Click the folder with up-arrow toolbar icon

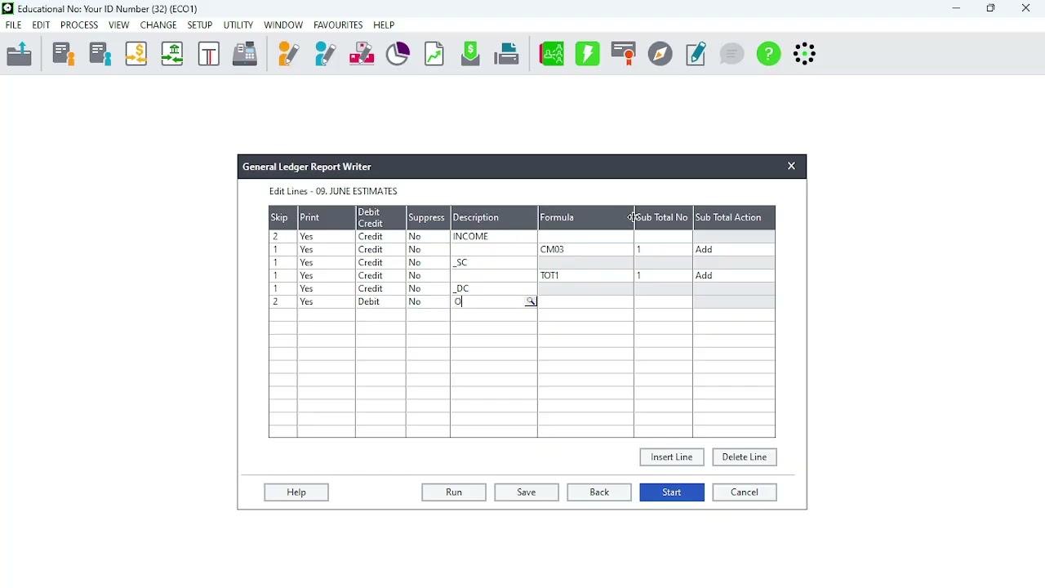tap(20, 55)
